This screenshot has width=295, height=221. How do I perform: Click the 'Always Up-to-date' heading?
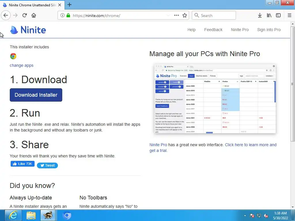[31, 198]
